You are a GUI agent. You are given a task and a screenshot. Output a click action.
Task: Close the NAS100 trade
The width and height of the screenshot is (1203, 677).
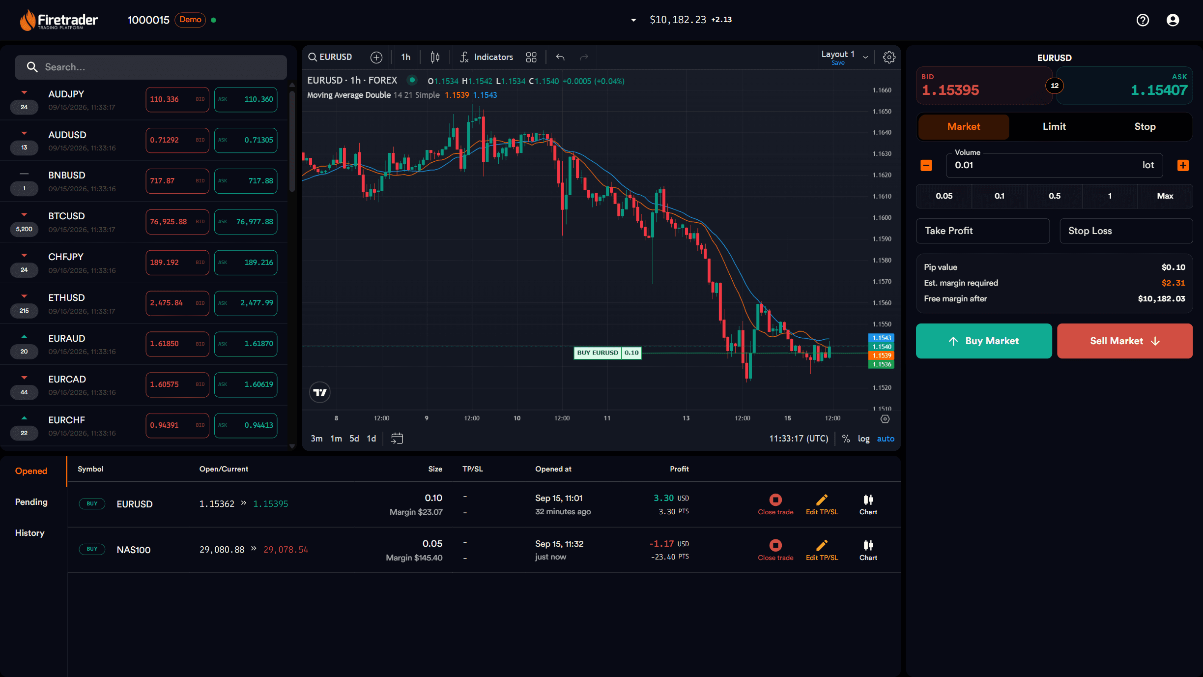[775, 550]
